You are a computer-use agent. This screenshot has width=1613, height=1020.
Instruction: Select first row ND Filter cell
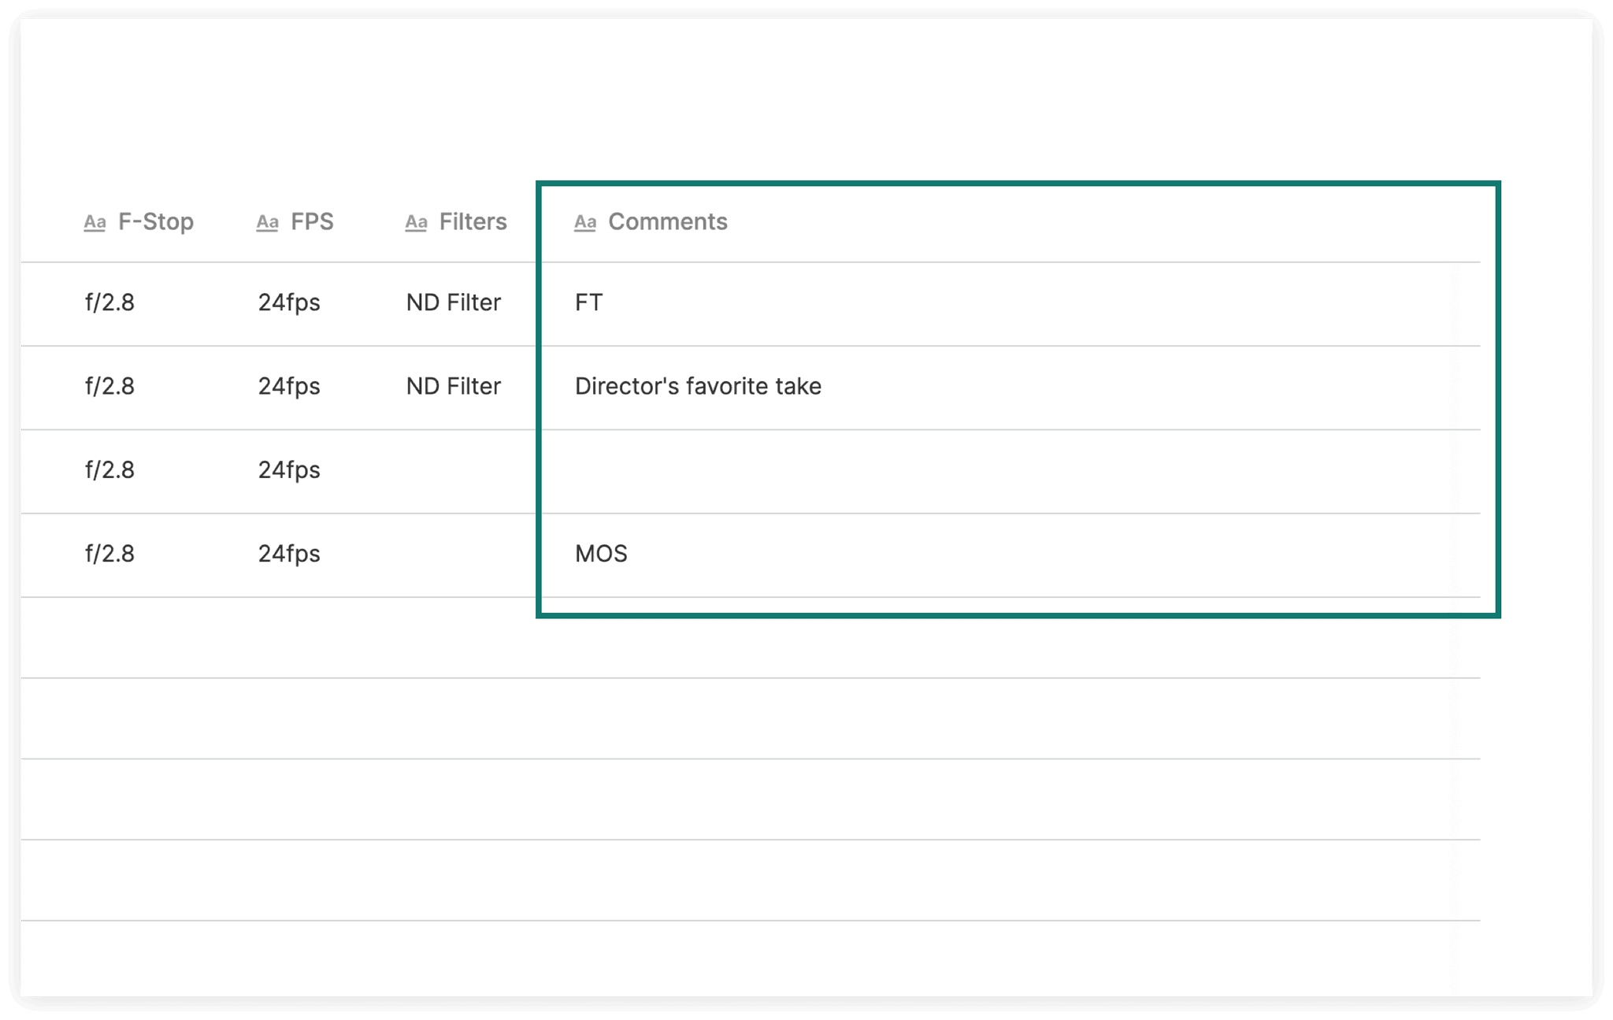pos(454,303)
